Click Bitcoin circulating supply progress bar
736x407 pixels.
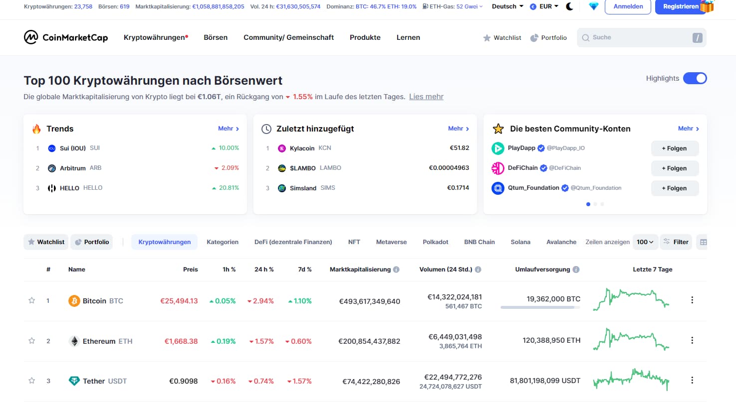click(x=540, y=307)
